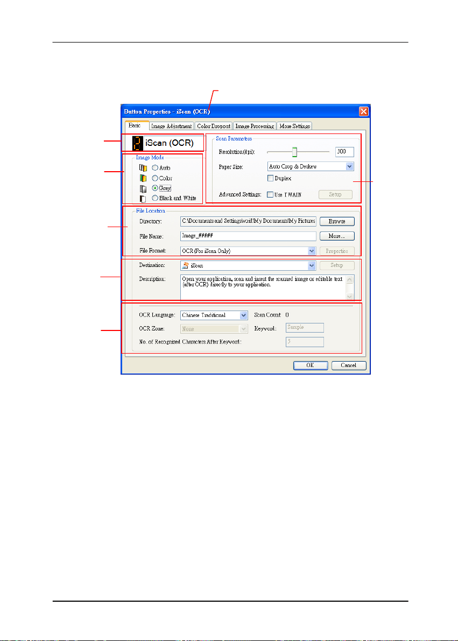
Task: Select the Auto image mode radio button
Action: (x=155, y=167)
